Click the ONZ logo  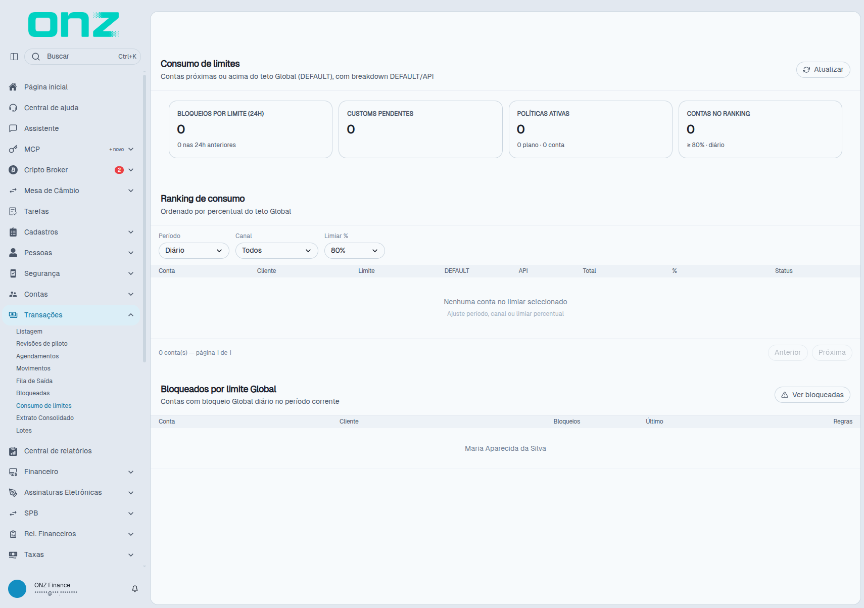[74, 25]
